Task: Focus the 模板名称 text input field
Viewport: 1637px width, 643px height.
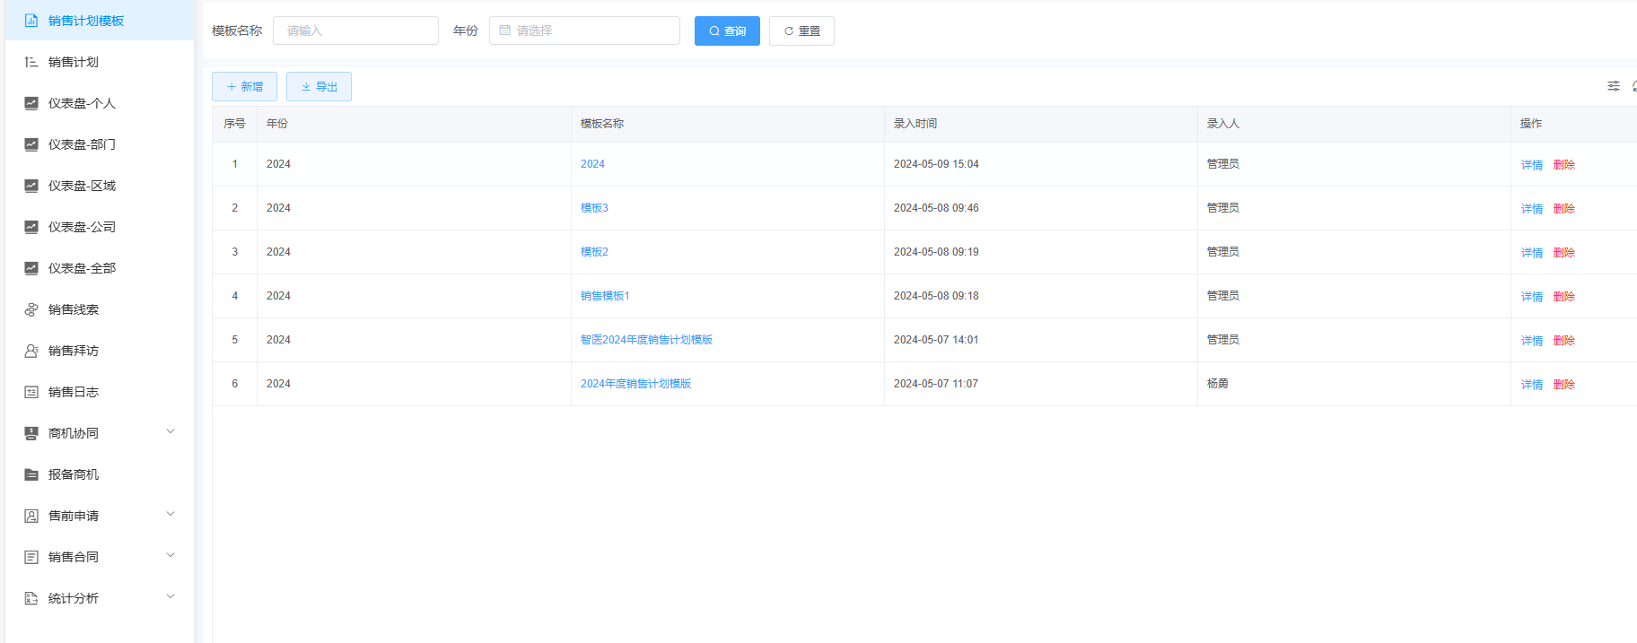Action: coord(355,30)
